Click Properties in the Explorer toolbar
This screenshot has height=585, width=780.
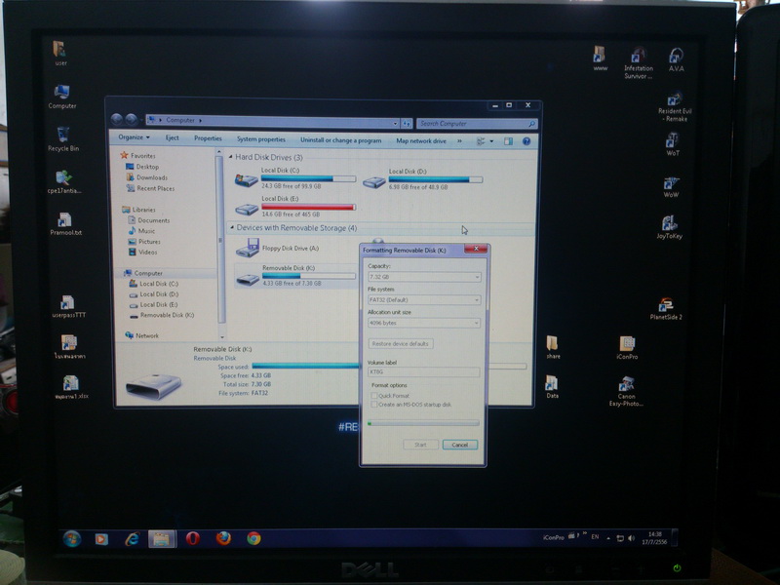pyautogui.click(x=208, y=138)
